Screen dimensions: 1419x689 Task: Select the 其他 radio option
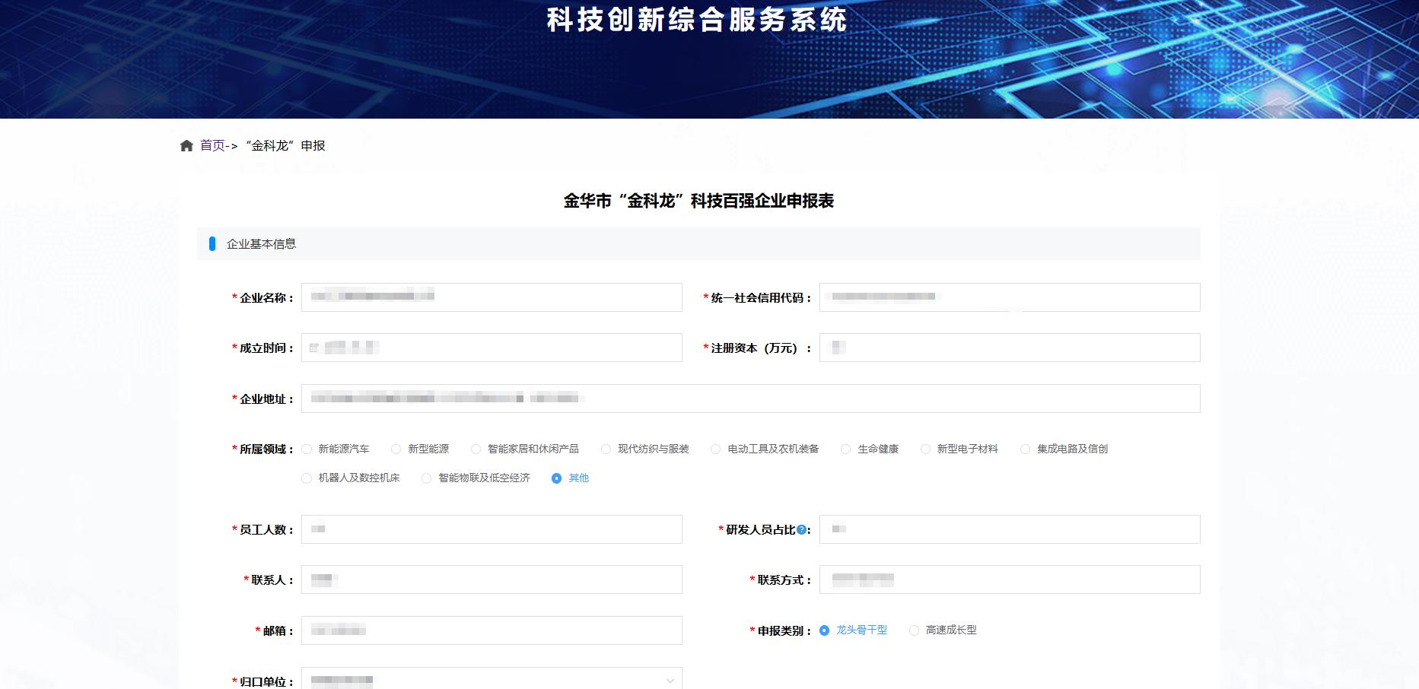pyautogui.click(x=557, y=478)
